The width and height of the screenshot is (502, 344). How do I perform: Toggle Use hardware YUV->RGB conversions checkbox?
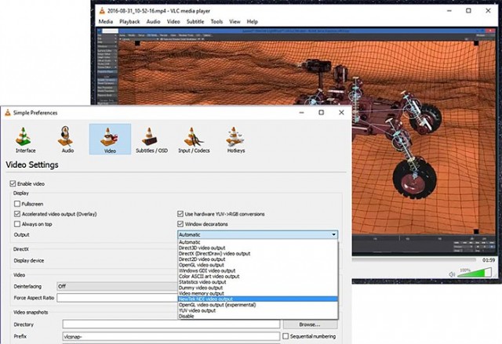pos(180,214)
